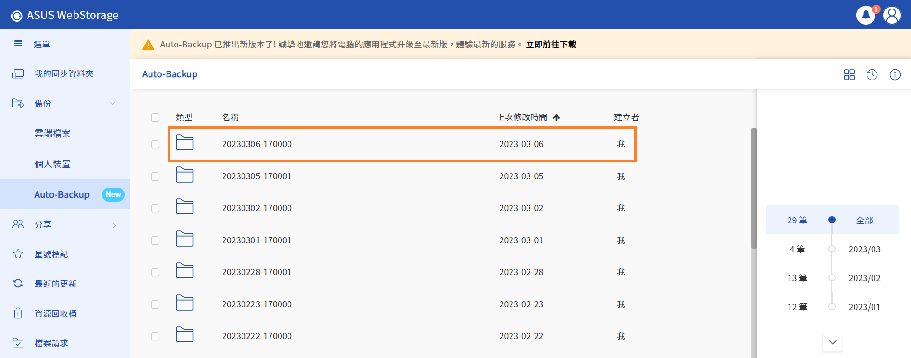Image resolution: width=911 pixels, height=358 pixels.
Task: Click the recent updates refresh icon
Action: tap(18, 284)
